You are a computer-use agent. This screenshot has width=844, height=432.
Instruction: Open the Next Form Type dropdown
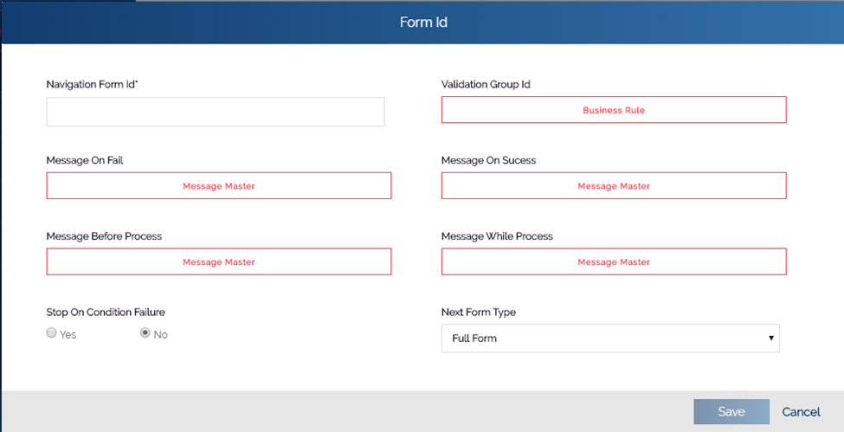[610, 339]
